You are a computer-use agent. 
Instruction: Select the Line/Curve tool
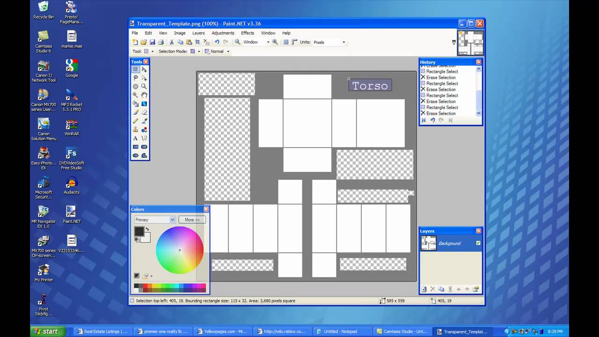(144, 138)
